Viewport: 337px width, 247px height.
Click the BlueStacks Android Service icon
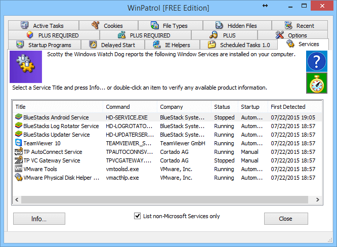[x=19, y=117]
